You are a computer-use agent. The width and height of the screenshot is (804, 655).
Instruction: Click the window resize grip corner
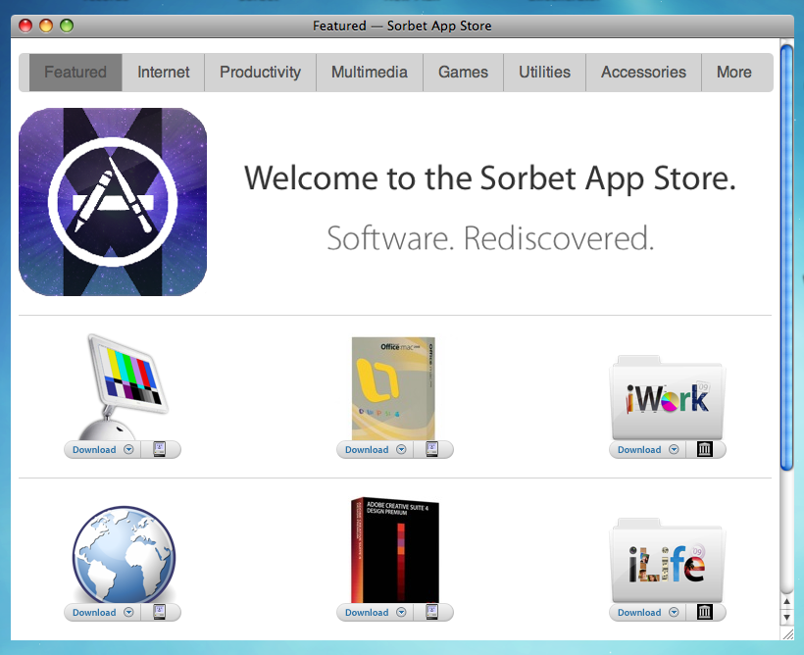[x=787, y=633]
